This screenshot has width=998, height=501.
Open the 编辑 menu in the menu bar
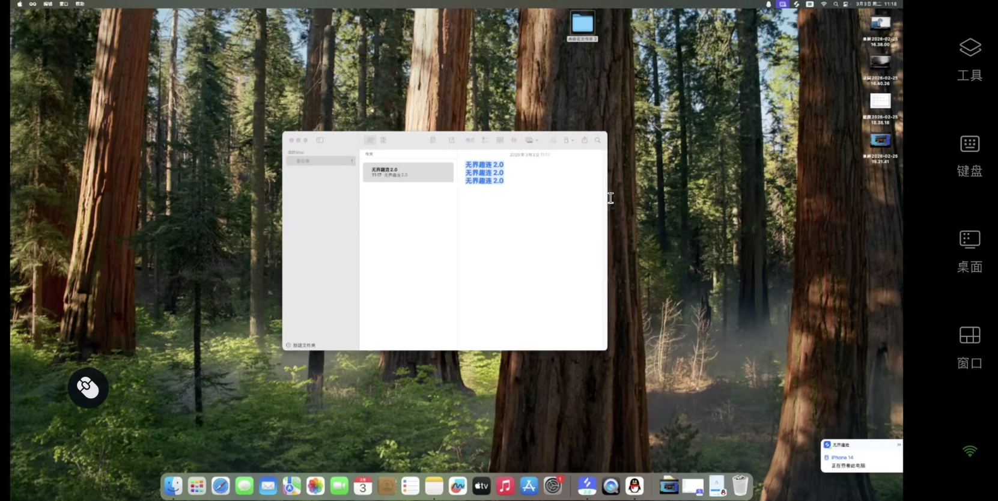tap(48, 4)
